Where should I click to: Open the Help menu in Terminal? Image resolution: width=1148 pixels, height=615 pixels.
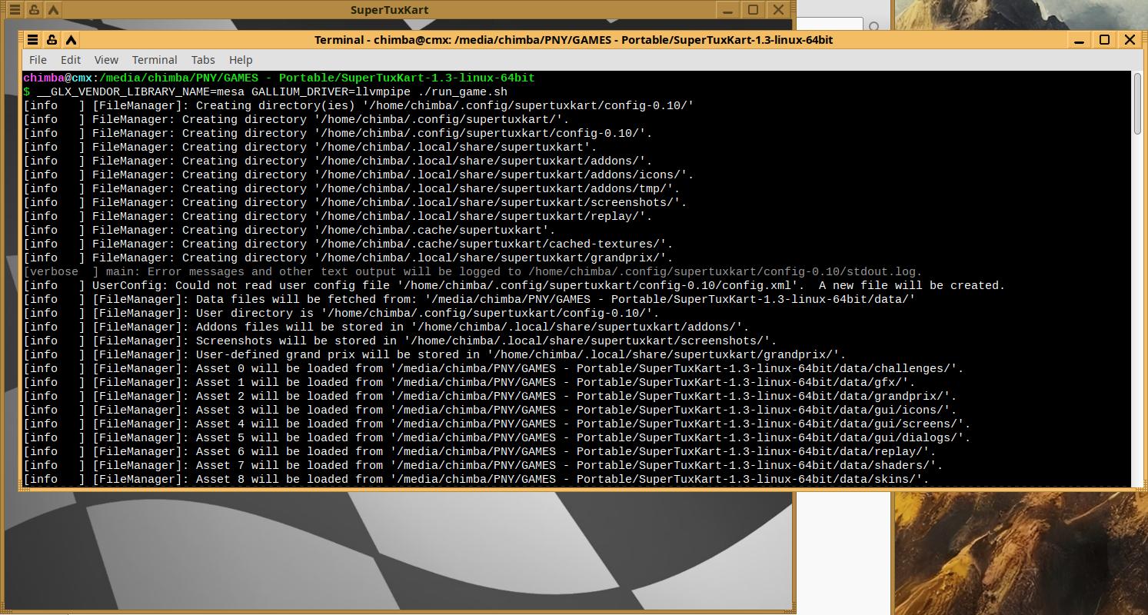tap(241, 60)
